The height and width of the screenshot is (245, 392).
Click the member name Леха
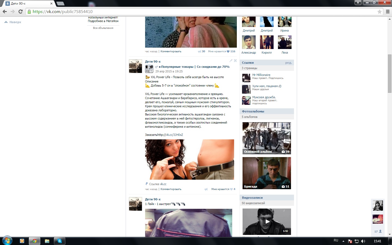285,53
